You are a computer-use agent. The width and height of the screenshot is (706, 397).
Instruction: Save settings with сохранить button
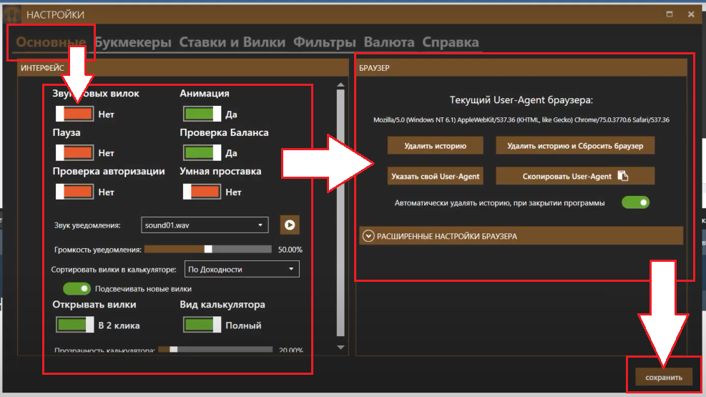(x=664, y=377)
